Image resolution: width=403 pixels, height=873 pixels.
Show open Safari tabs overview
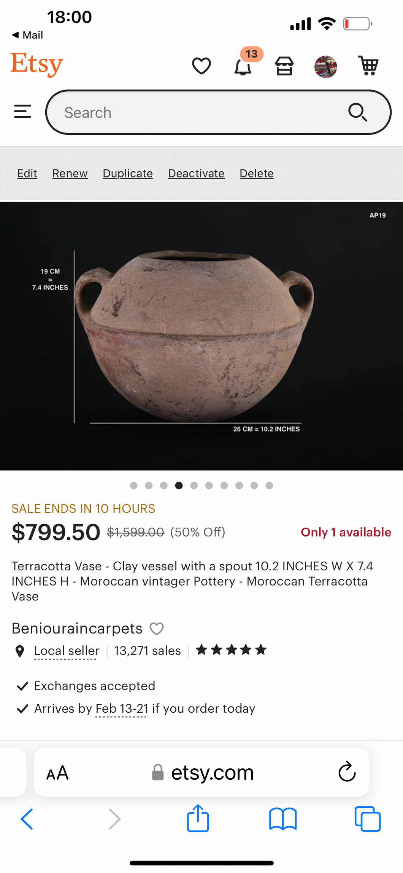pyautogui.click(x=367, y=819)
